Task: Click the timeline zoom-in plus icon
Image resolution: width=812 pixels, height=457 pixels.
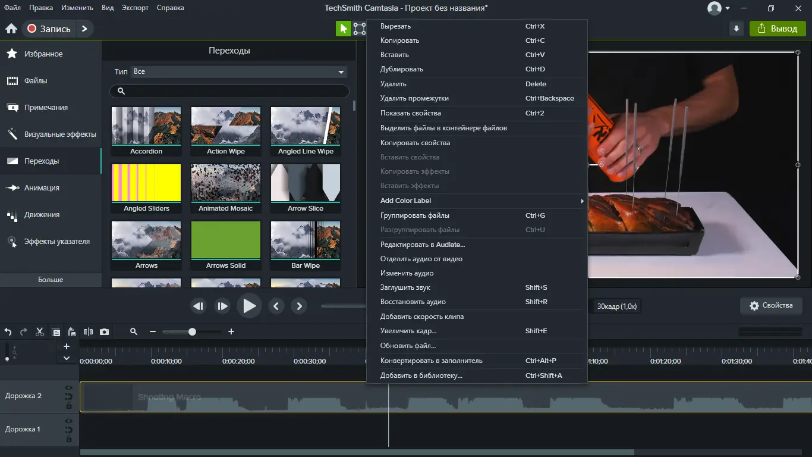Action: 231,332
